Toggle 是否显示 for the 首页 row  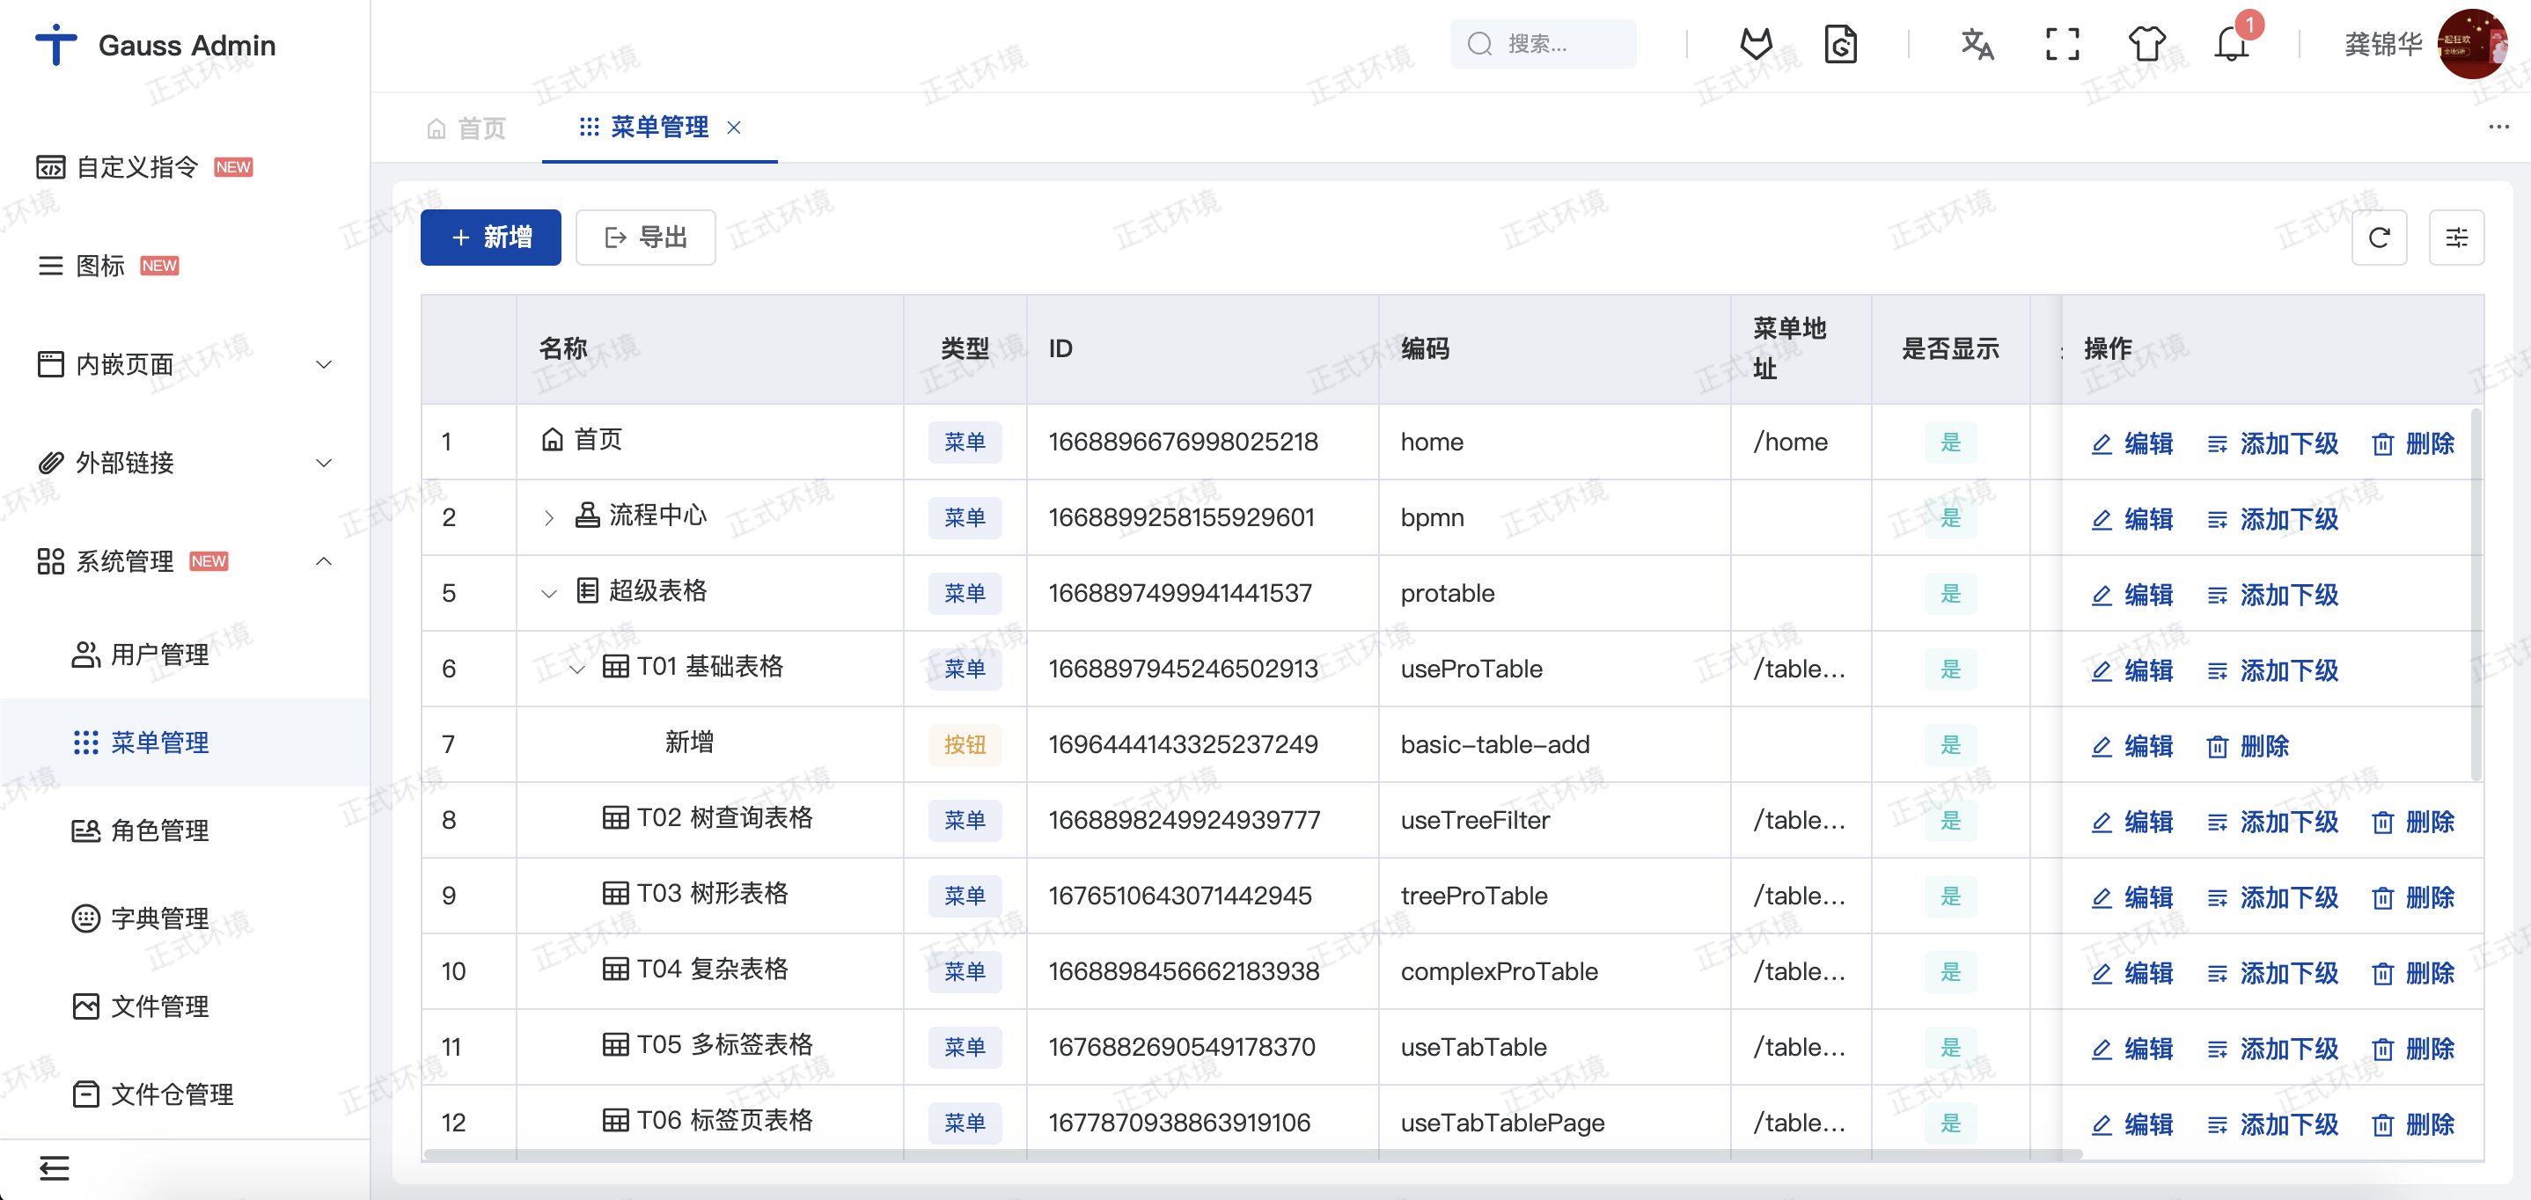(1950, 442)
